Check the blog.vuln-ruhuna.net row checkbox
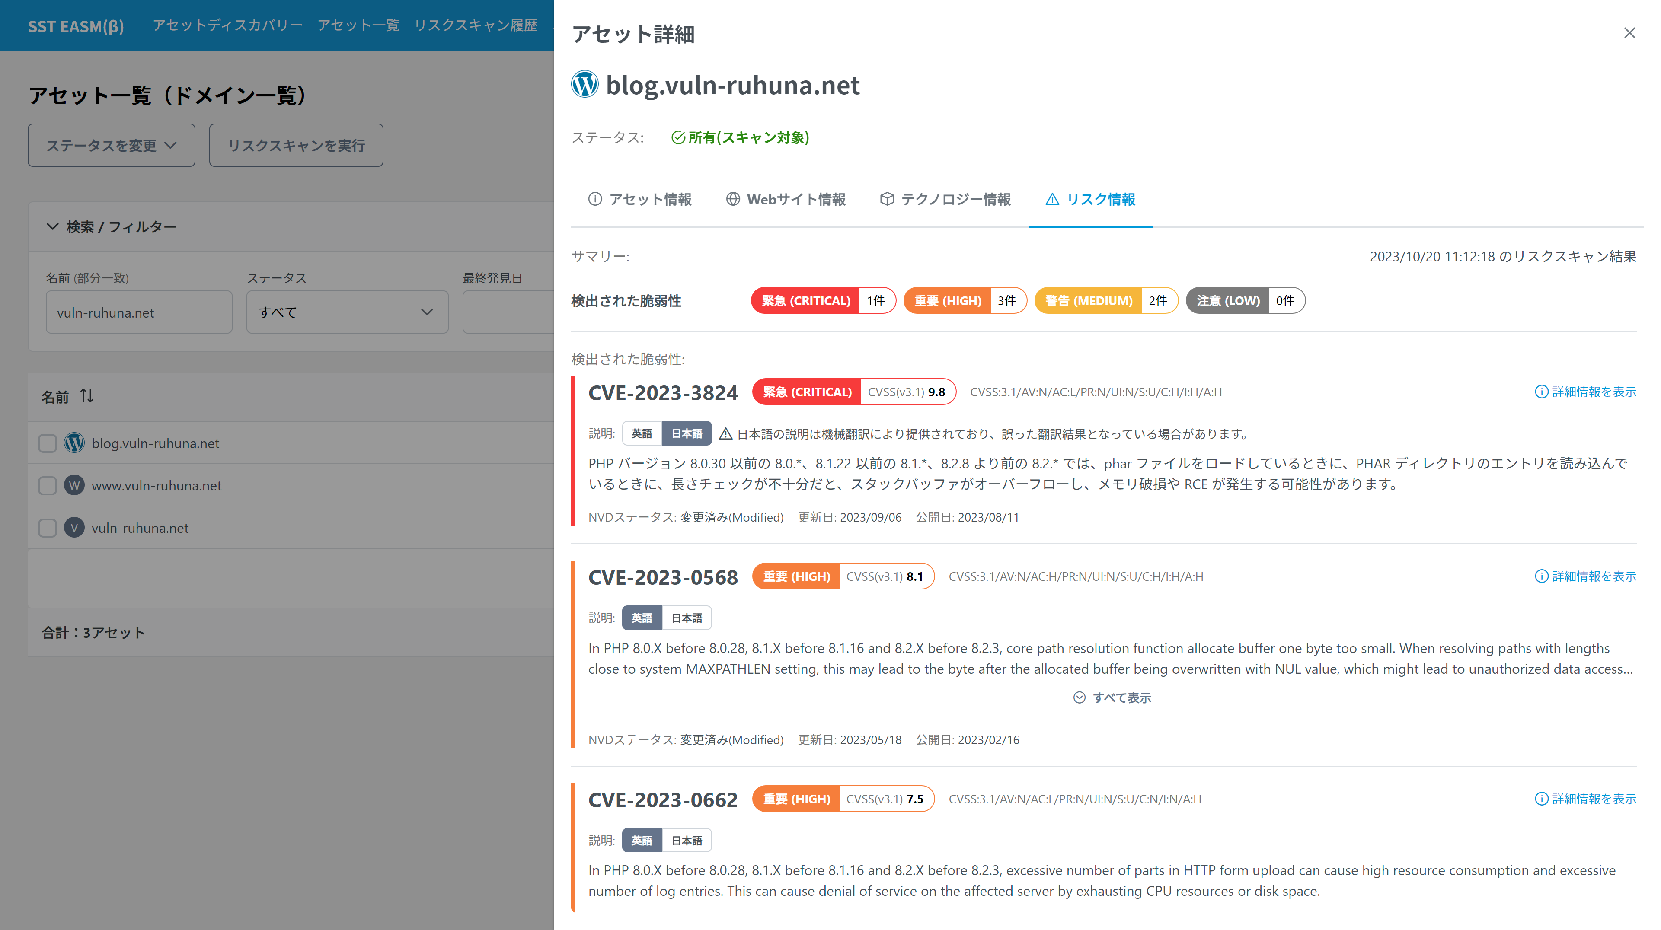This screenshot has width=1661, height=930. pyautogui.click(x=47, y=443)
